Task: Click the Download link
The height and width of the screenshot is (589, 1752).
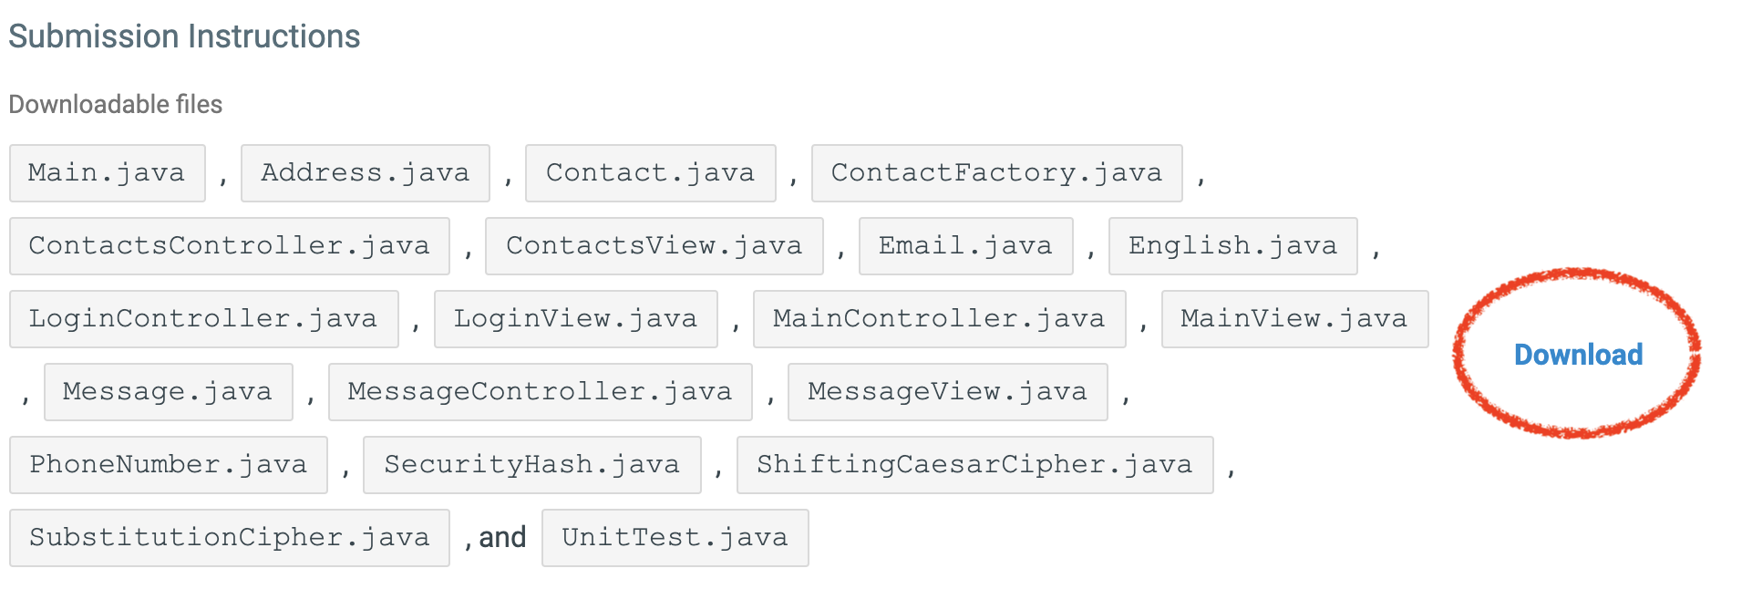Action: pyautogui.click(x=1578, y=355)
